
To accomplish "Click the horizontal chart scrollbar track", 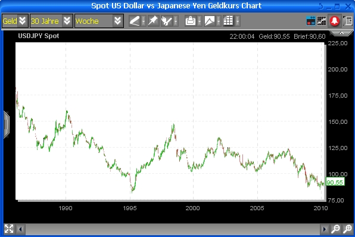I will click(172, 229).
